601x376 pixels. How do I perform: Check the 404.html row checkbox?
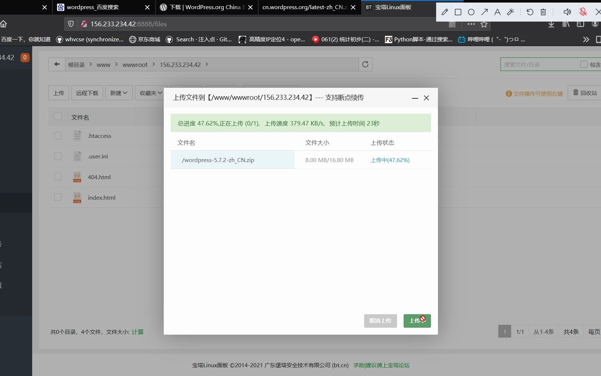pyautogui.click(x=58, y=177)
